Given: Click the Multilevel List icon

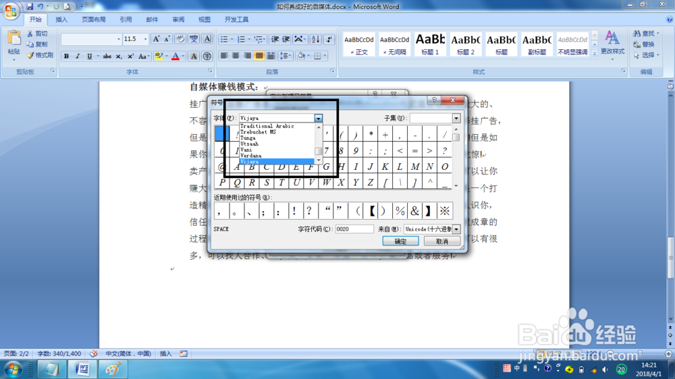Looking at the screenshot, I should 259,39.
